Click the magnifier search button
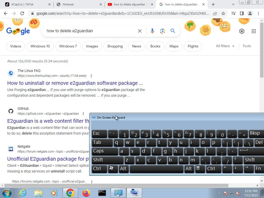 (x=173, y=31)
